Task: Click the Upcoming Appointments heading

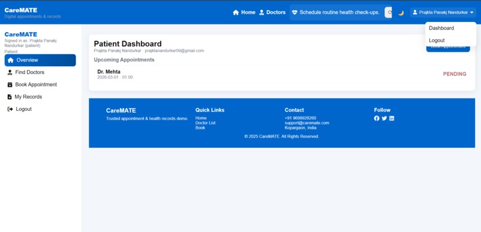Action: click(124, 60)
